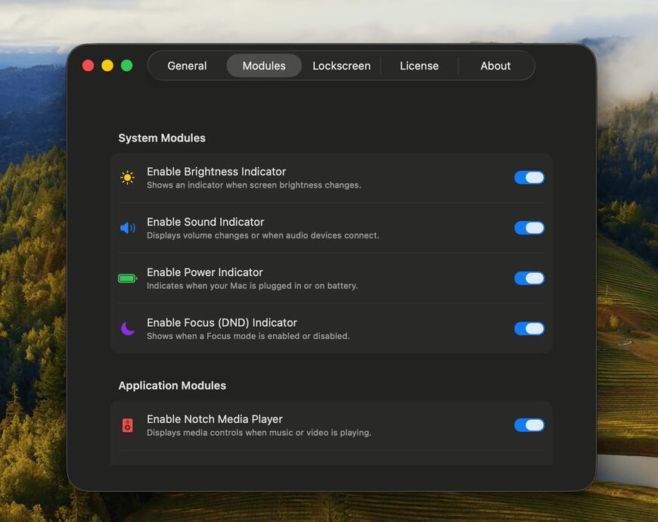
Task: Disable the Brightness Indicator toggle
Action: 529,178
